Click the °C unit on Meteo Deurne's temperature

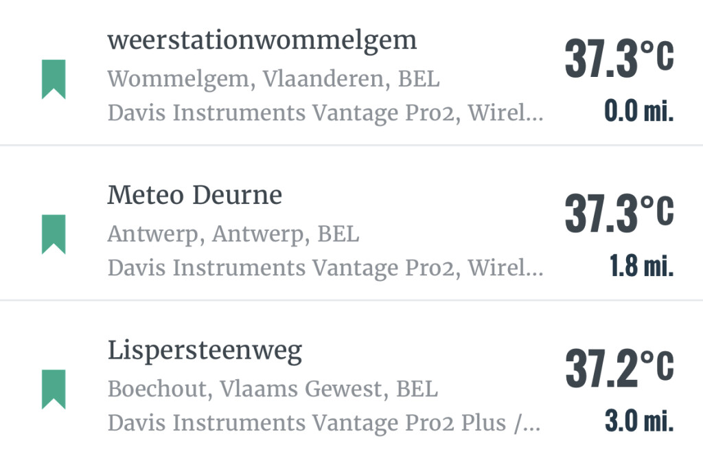coord(657,210)
